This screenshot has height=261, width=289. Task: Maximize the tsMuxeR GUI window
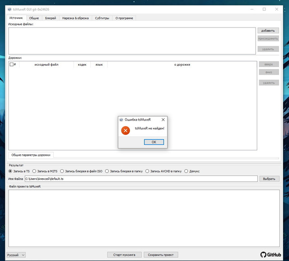click(264, 9)
